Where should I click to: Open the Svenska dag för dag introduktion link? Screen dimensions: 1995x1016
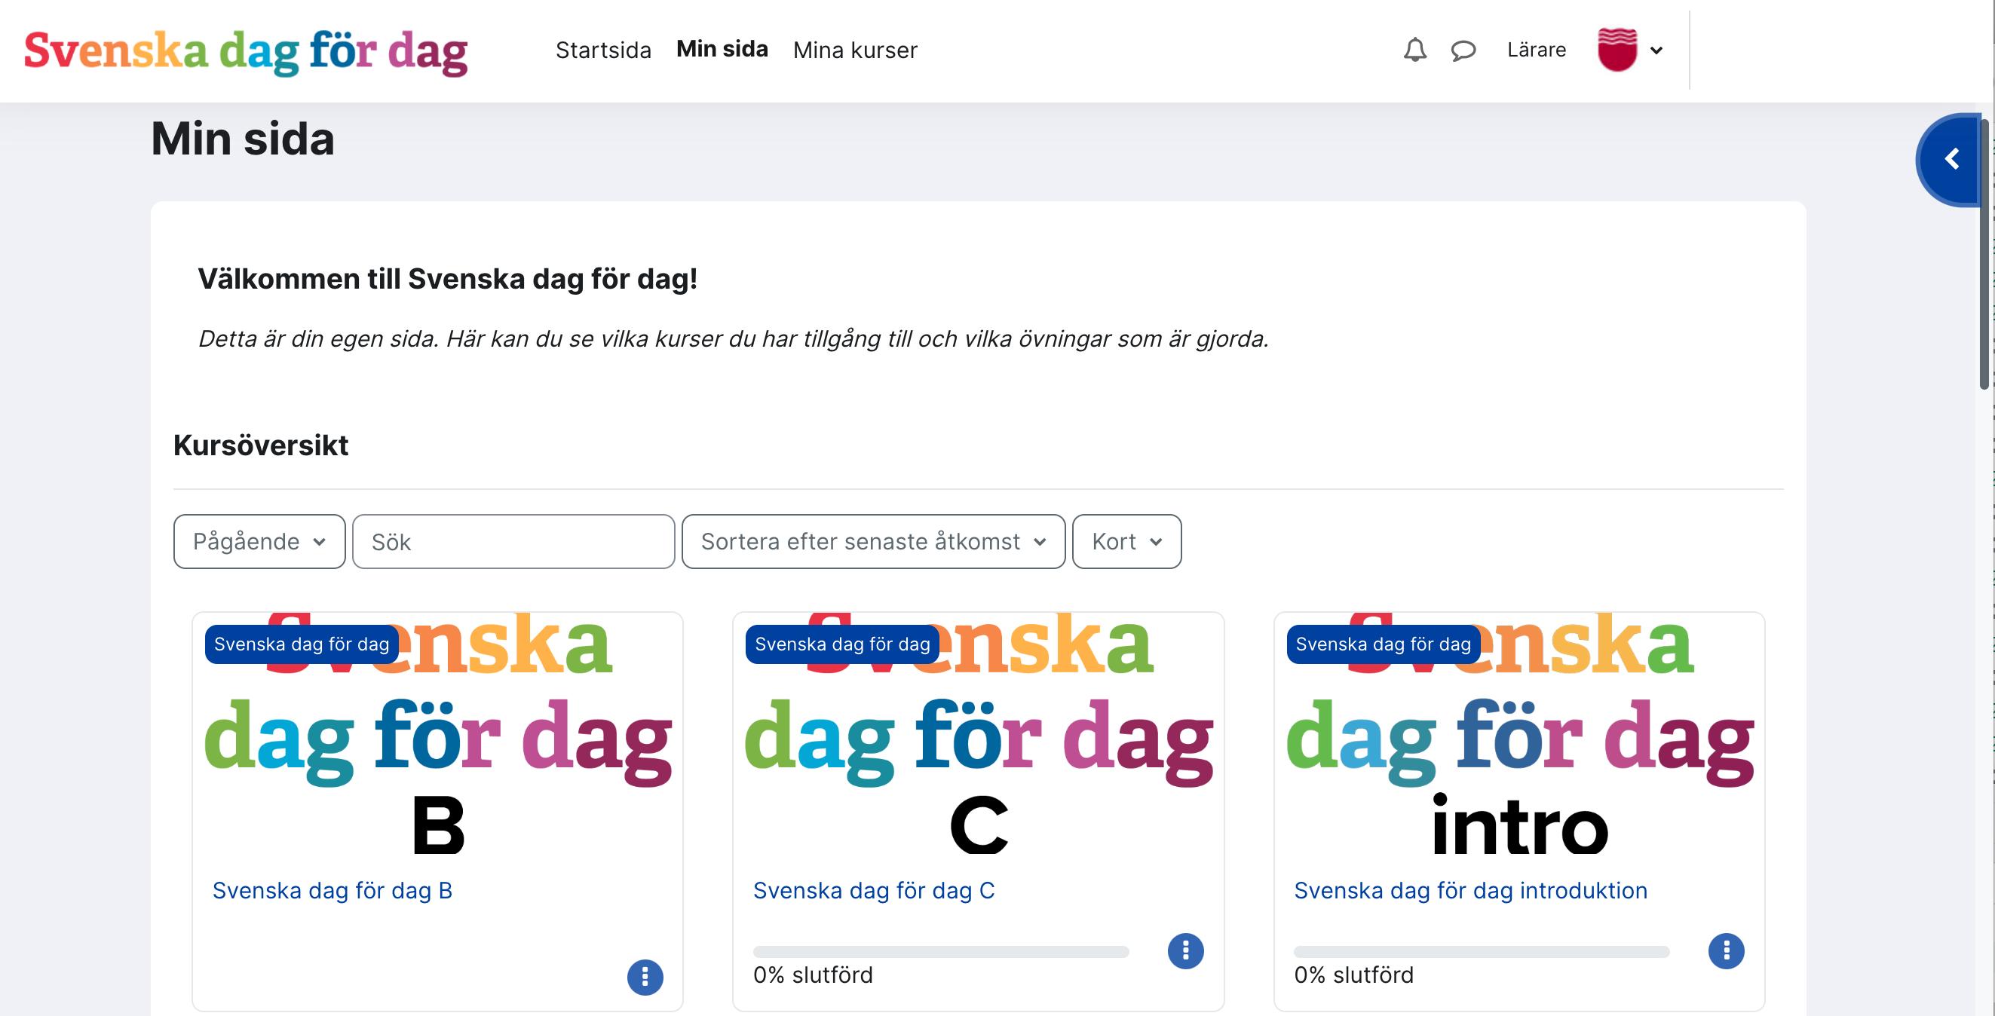(x=1470, y=891)
